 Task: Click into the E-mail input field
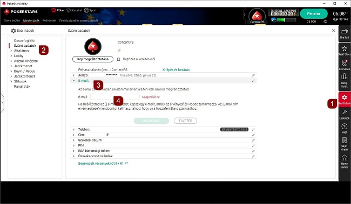pos(115,97)
